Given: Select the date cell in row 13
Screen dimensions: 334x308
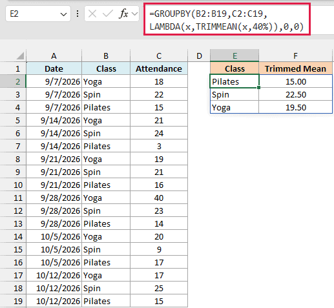Looking at the screenshot, I should [54, 223].
